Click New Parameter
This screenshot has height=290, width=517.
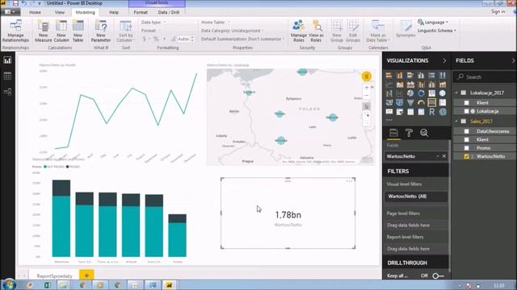coord(100,31)
